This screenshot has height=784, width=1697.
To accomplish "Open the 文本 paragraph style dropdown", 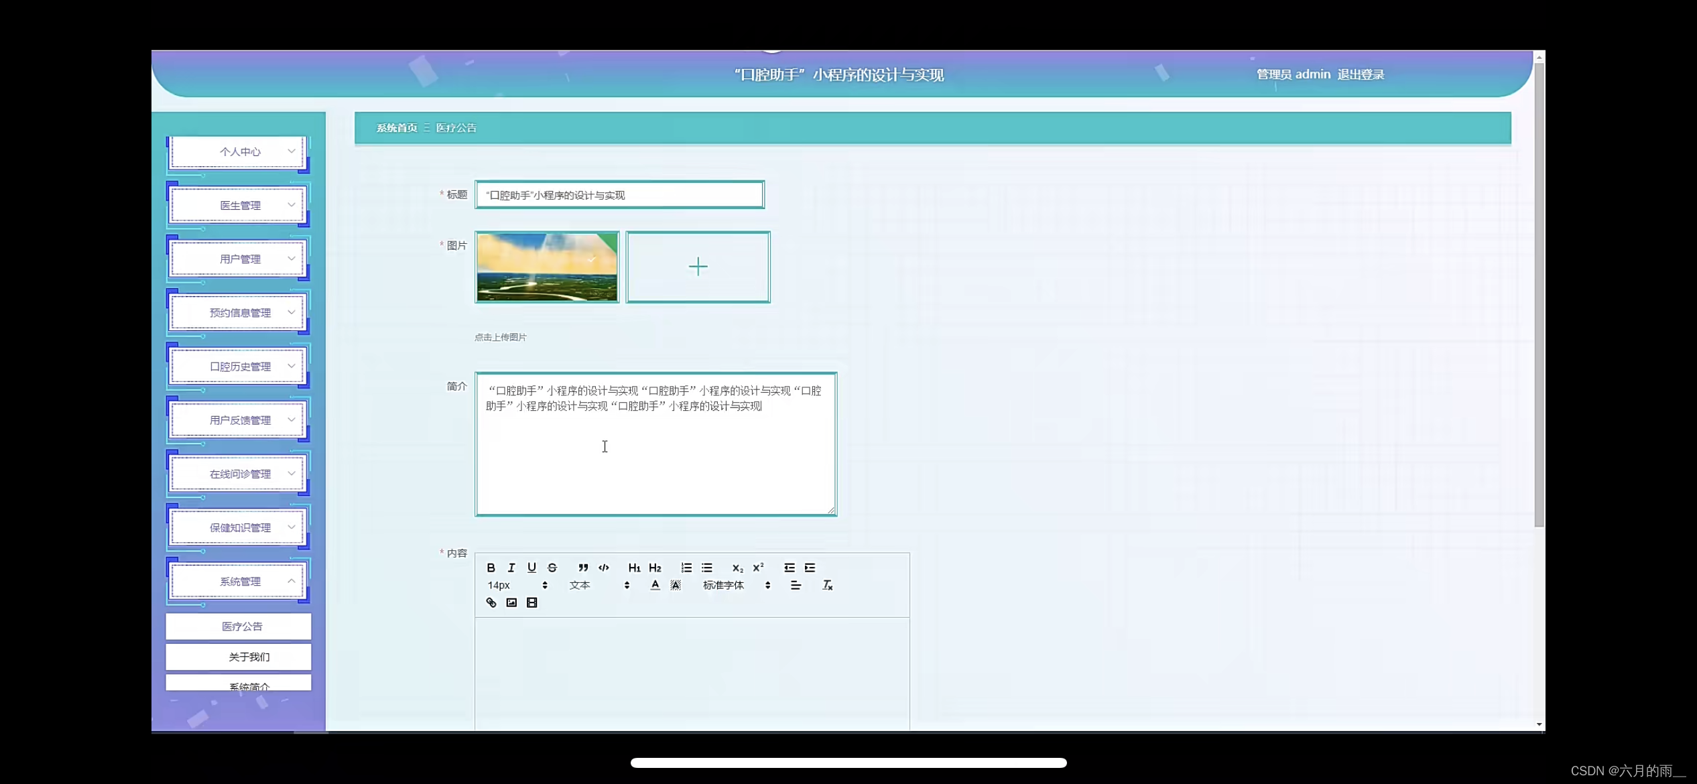I will click(x=599, y=585).
